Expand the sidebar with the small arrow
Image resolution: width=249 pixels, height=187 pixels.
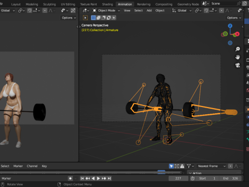[243, 26]
